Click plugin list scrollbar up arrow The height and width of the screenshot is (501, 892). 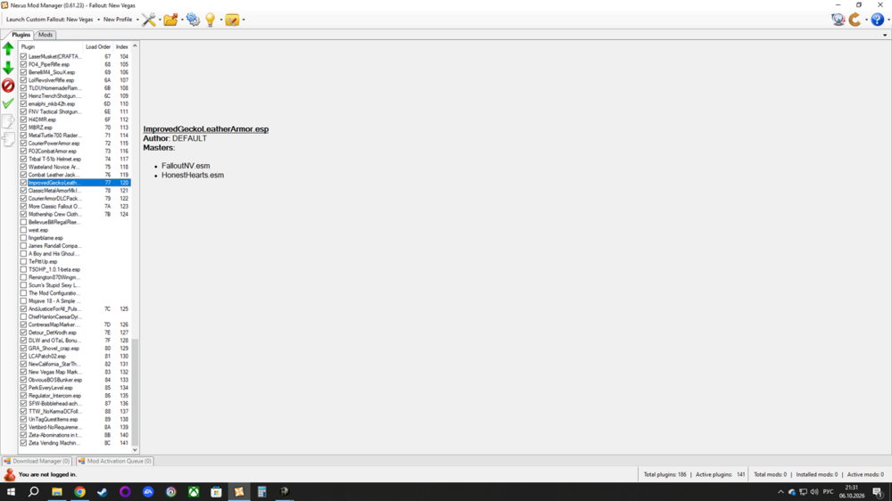pos(135,46)
